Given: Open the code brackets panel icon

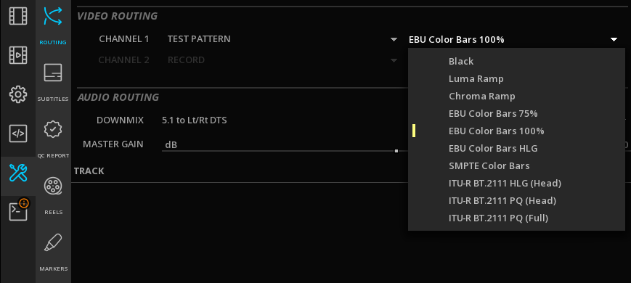Looking at the screenshot, I should click(18, 134).
